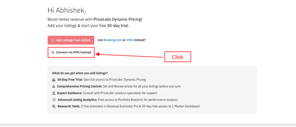Click the headset person icon for Expert Guidance
The height and width of the screenshot is (127, 296).
53,93
